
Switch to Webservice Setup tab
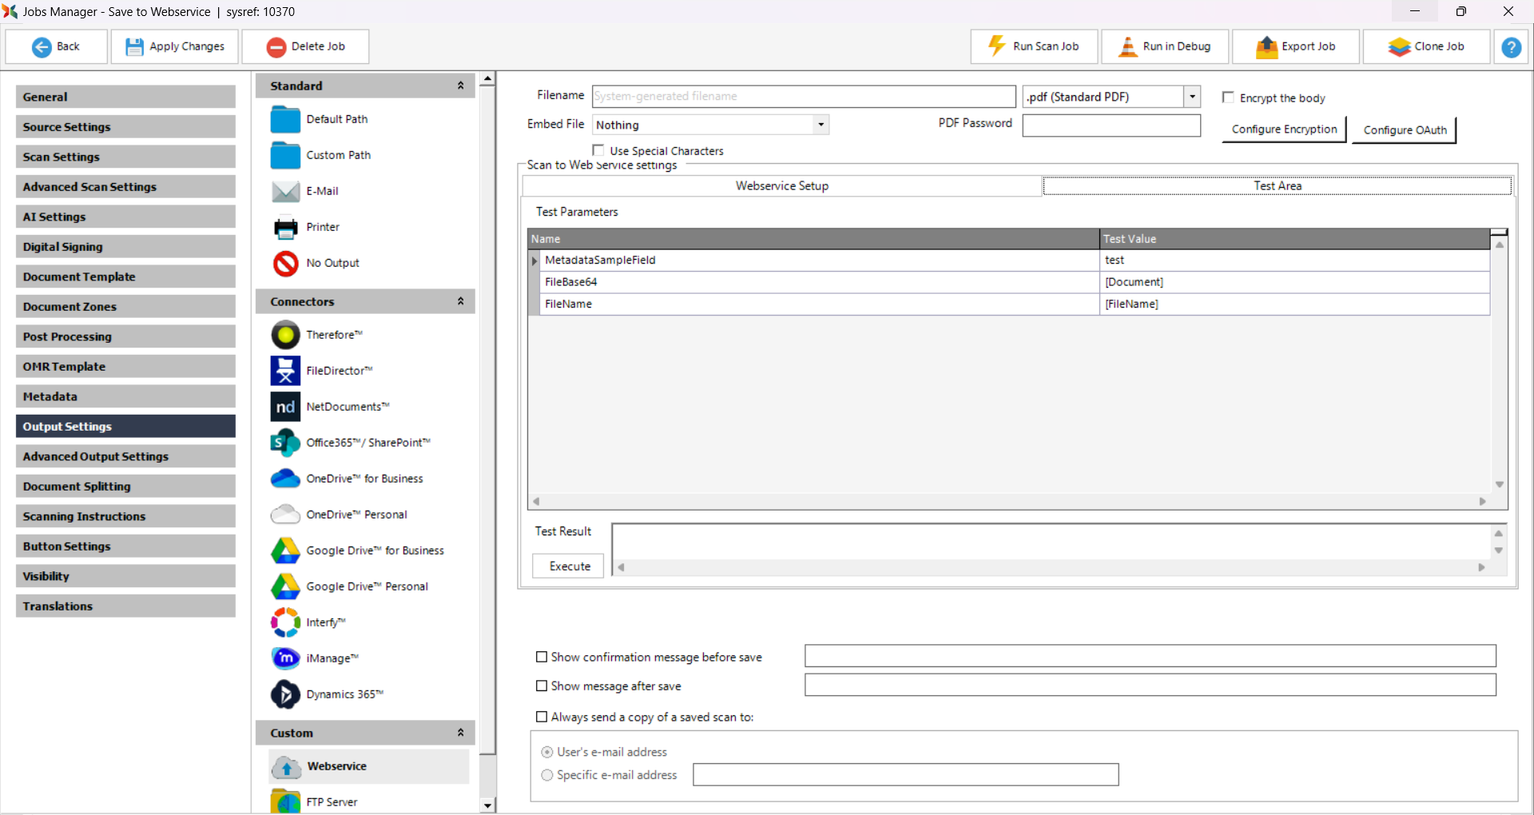point(781,185)
